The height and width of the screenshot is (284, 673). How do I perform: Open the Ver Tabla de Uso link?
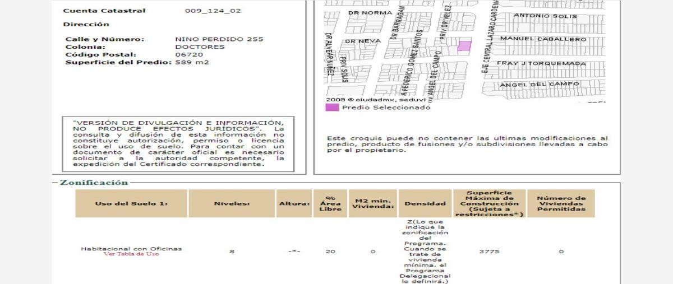(131, 254)
